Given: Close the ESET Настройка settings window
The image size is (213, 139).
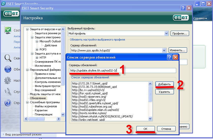Looking at the screenshot, I should [189, 8].
